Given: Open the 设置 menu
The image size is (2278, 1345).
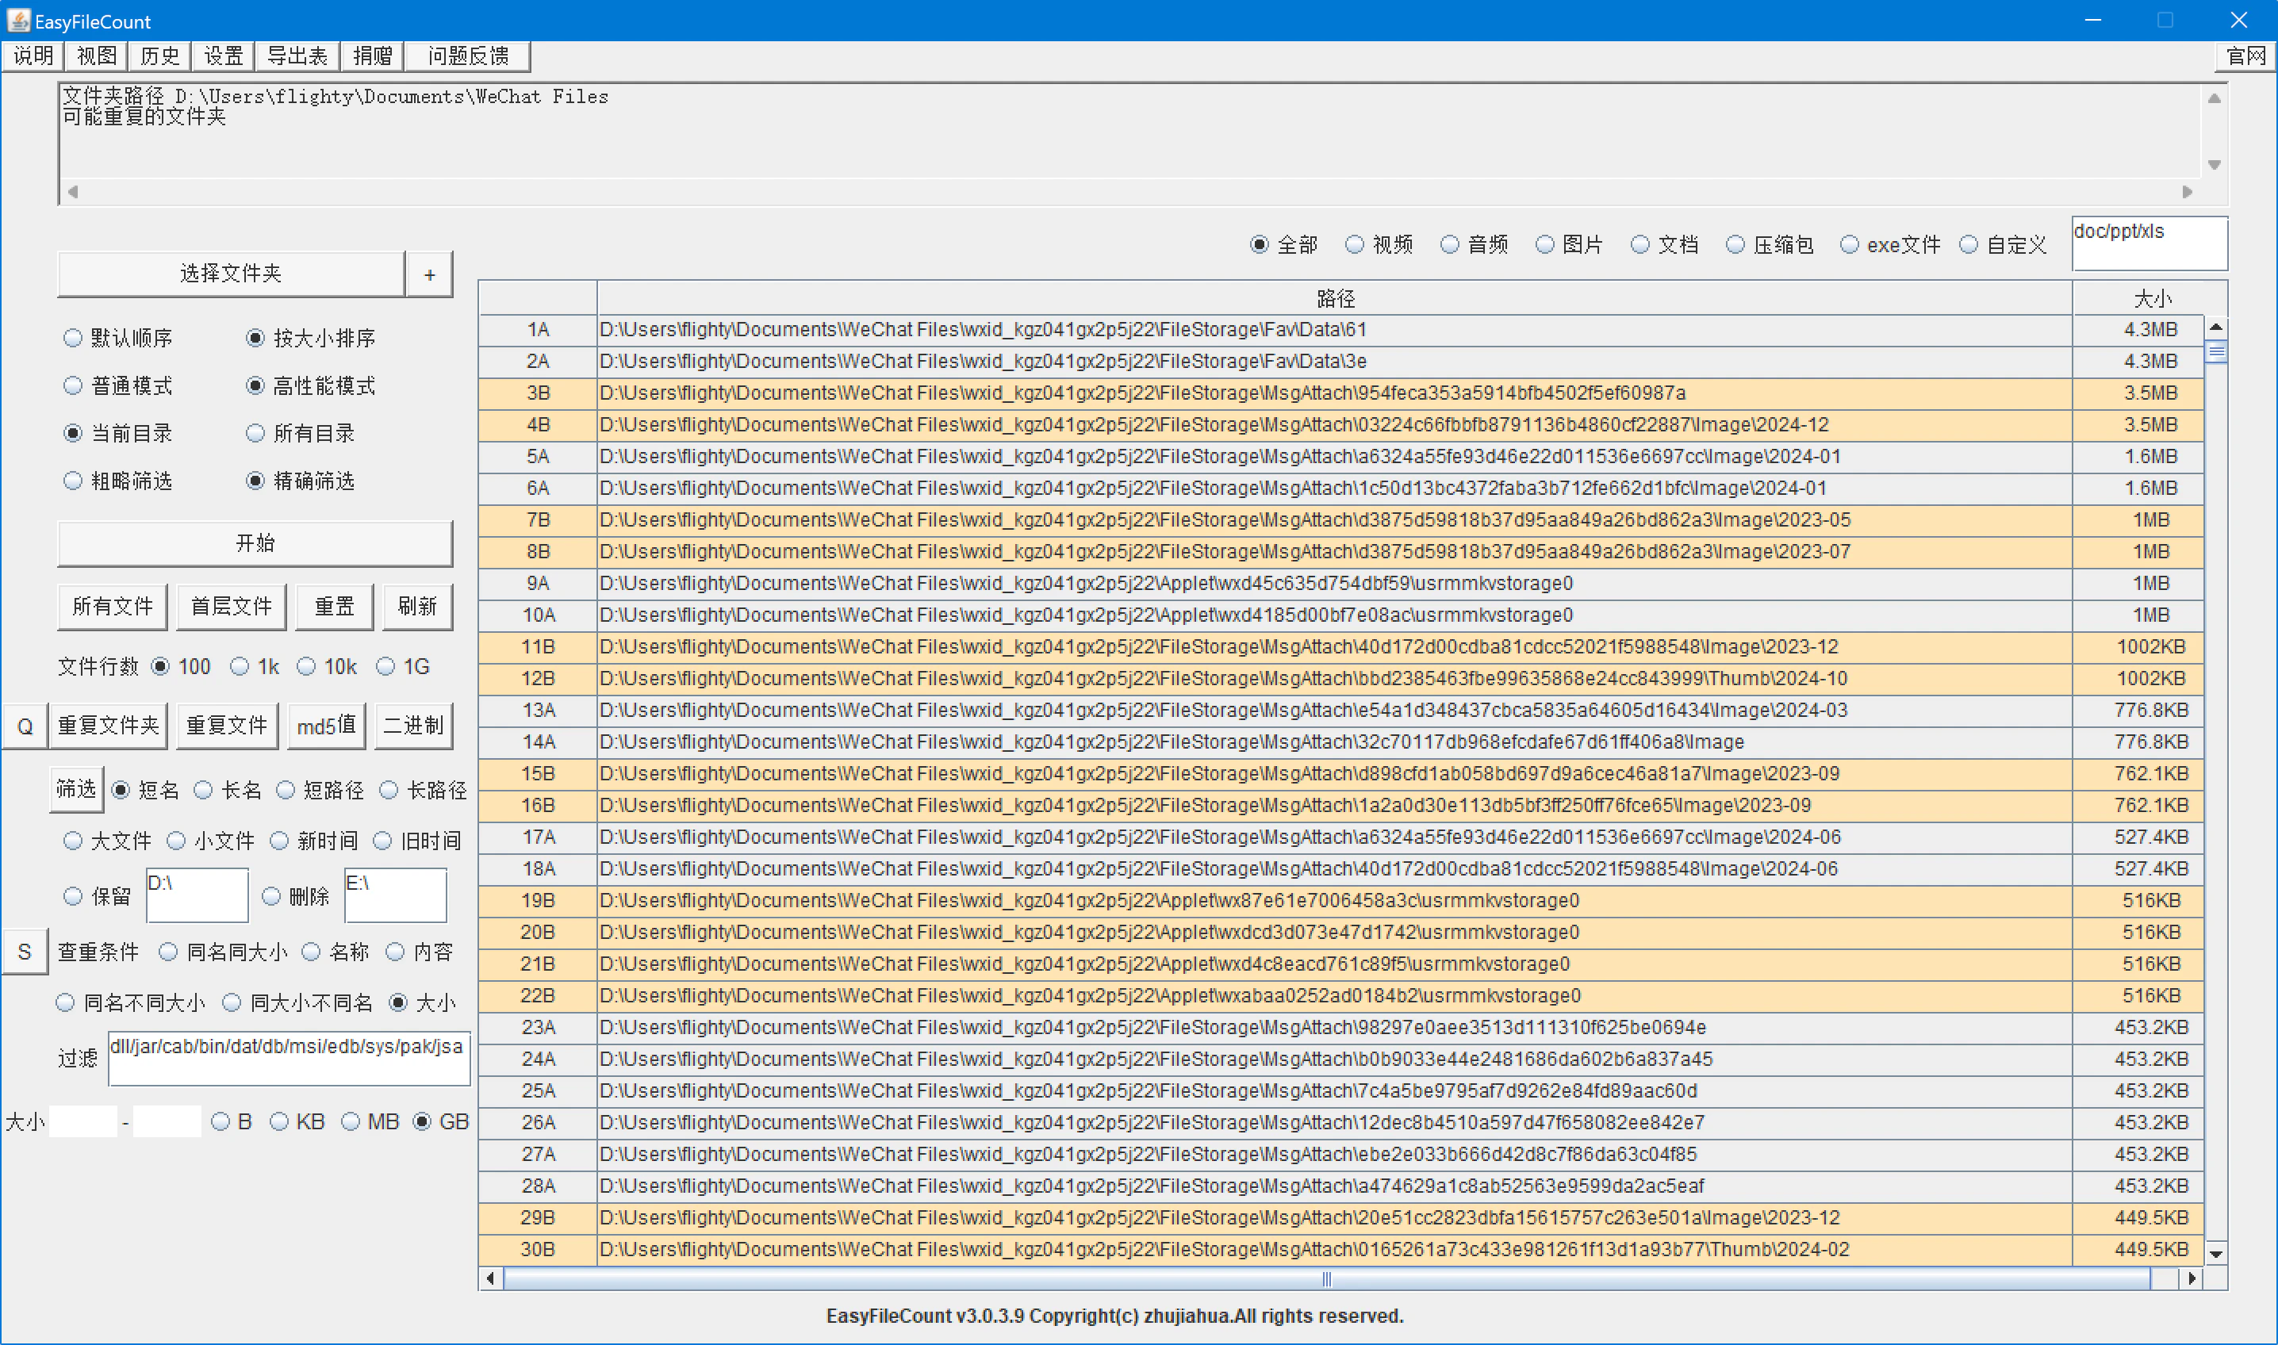Looking at the screenshot, I should pyautogui.click(x=223, y=56).
